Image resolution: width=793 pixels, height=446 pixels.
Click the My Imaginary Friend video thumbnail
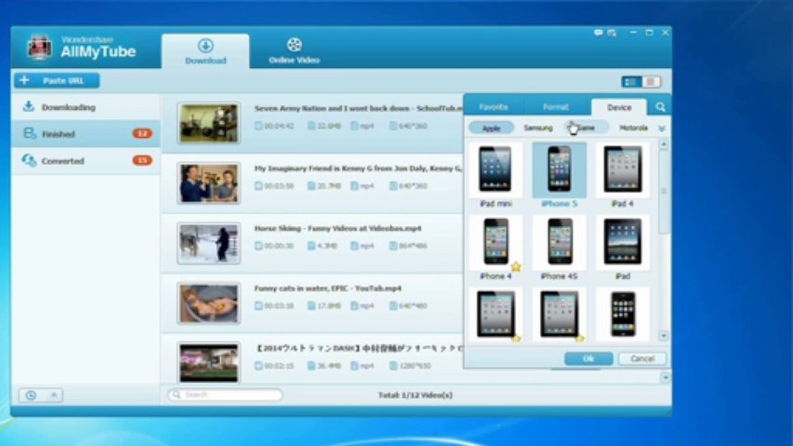click(208, 183)
